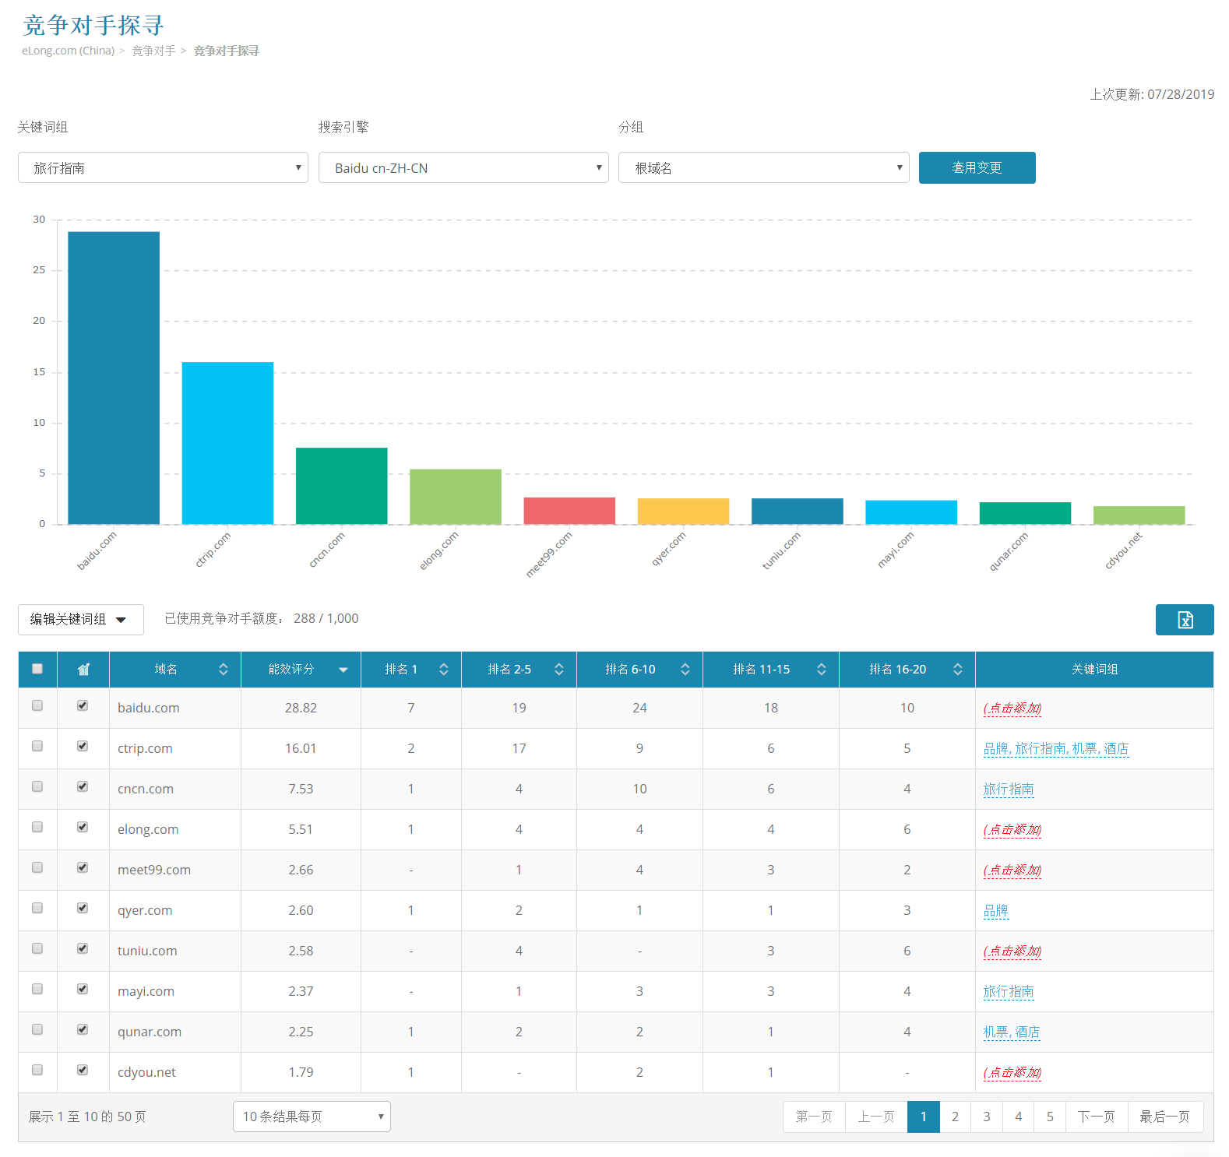The image size is (1229, 1157).
Task: Sort by 排名 16-20 column arrows
Action: point(958,670)
